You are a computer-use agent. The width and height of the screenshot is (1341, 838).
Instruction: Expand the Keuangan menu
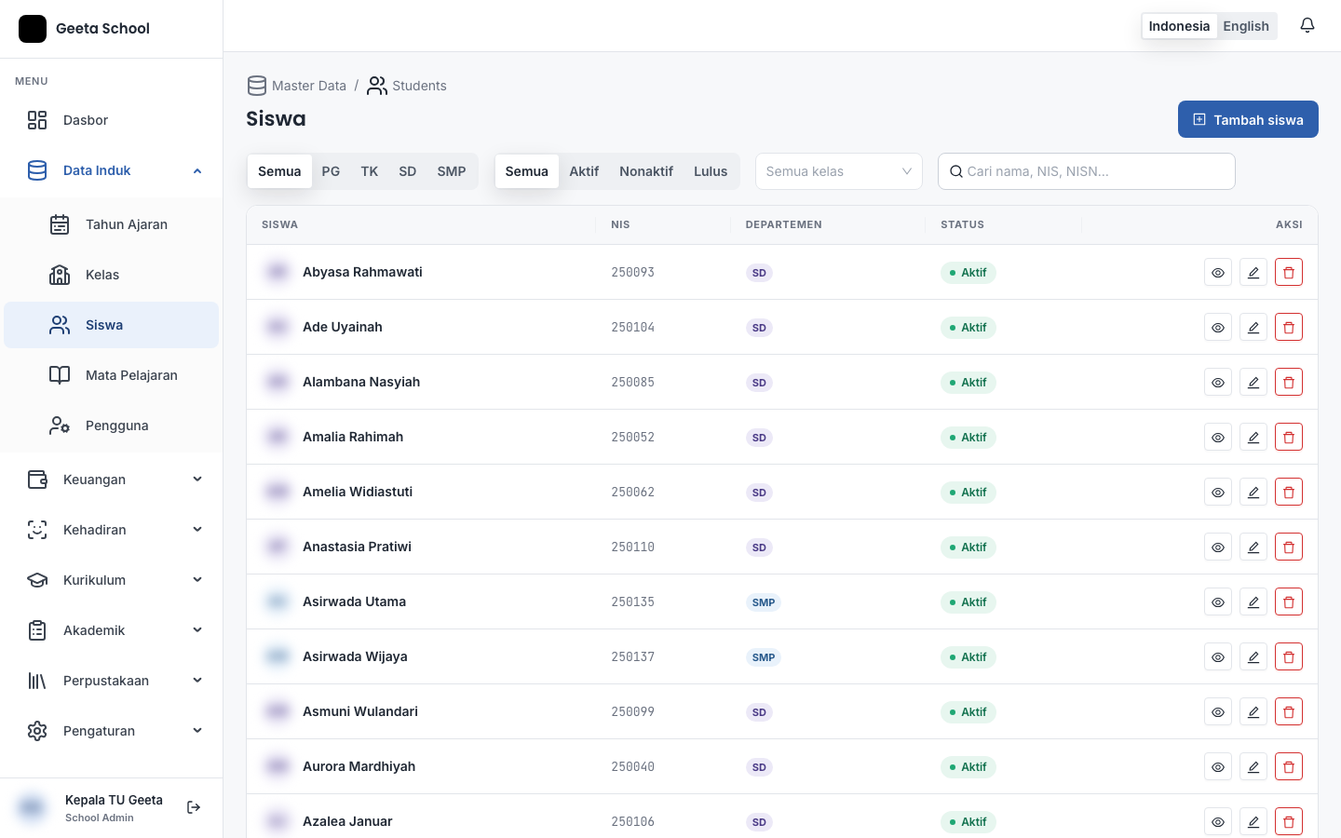(112, 480)
